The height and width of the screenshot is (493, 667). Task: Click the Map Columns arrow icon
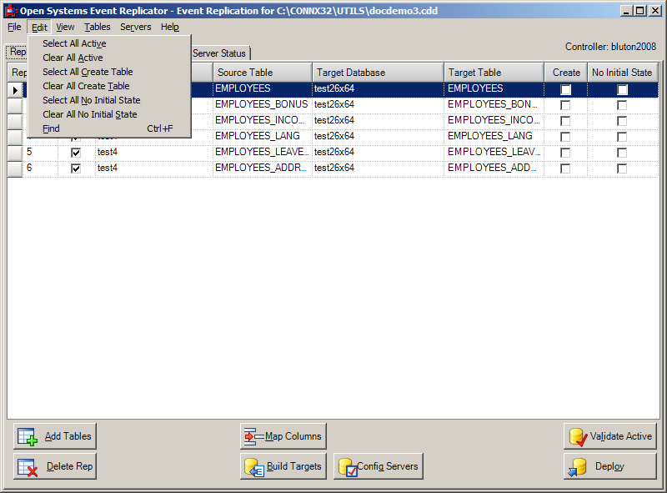(253, 435)
